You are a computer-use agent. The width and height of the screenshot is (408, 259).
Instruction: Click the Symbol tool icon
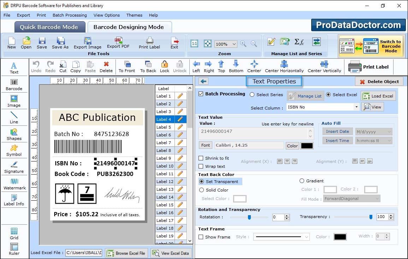(14, 150)
